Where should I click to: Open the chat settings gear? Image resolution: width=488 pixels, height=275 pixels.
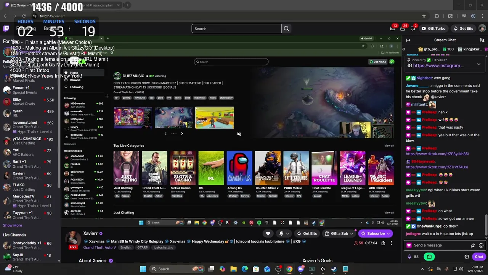coord(467,257)
